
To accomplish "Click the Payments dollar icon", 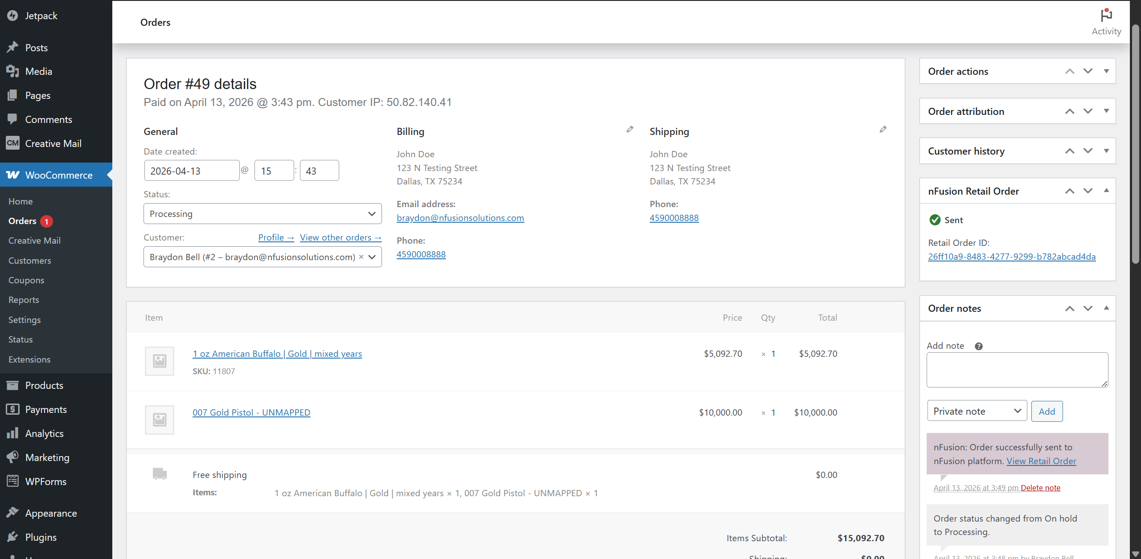I will click(x=12, y=409).
